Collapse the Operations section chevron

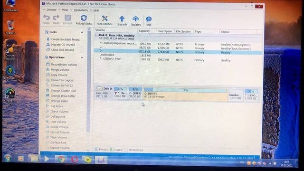(82, 57)
